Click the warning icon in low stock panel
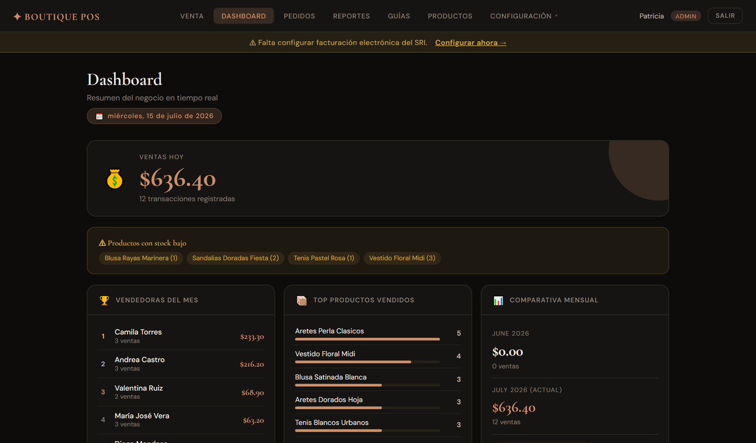This screenshot has height=443, width=756. pyautogui.click(x=102, y=243)
